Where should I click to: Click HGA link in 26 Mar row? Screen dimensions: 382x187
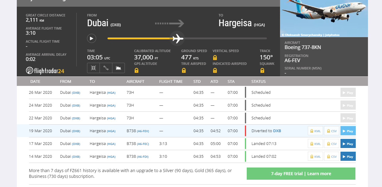coord(111,93)
